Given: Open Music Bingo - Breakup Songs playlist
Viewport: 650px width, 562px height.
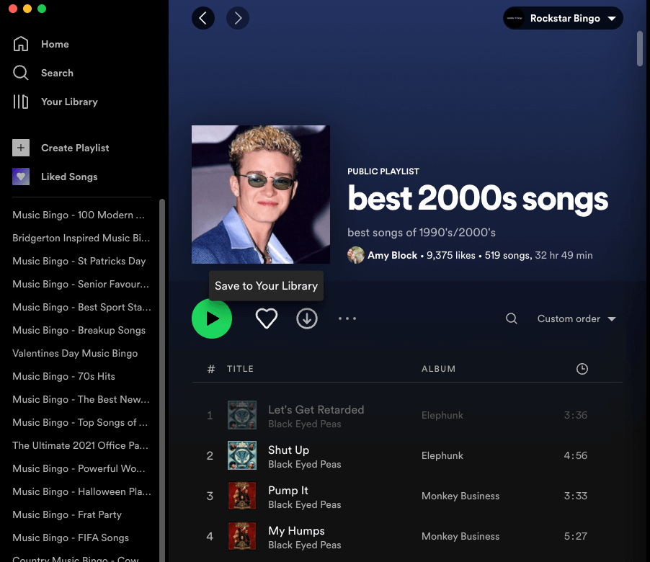Looking at the screenshot, I should pos(79,330).
